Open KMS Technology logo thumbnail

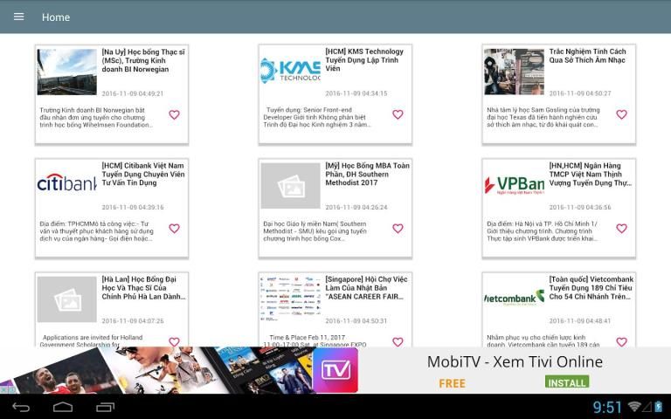coord(290,71)
